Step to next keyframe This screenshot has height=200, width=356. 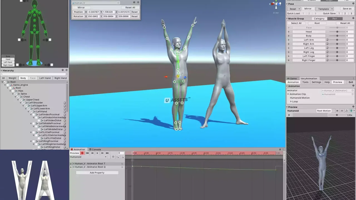tap(102, 153)
